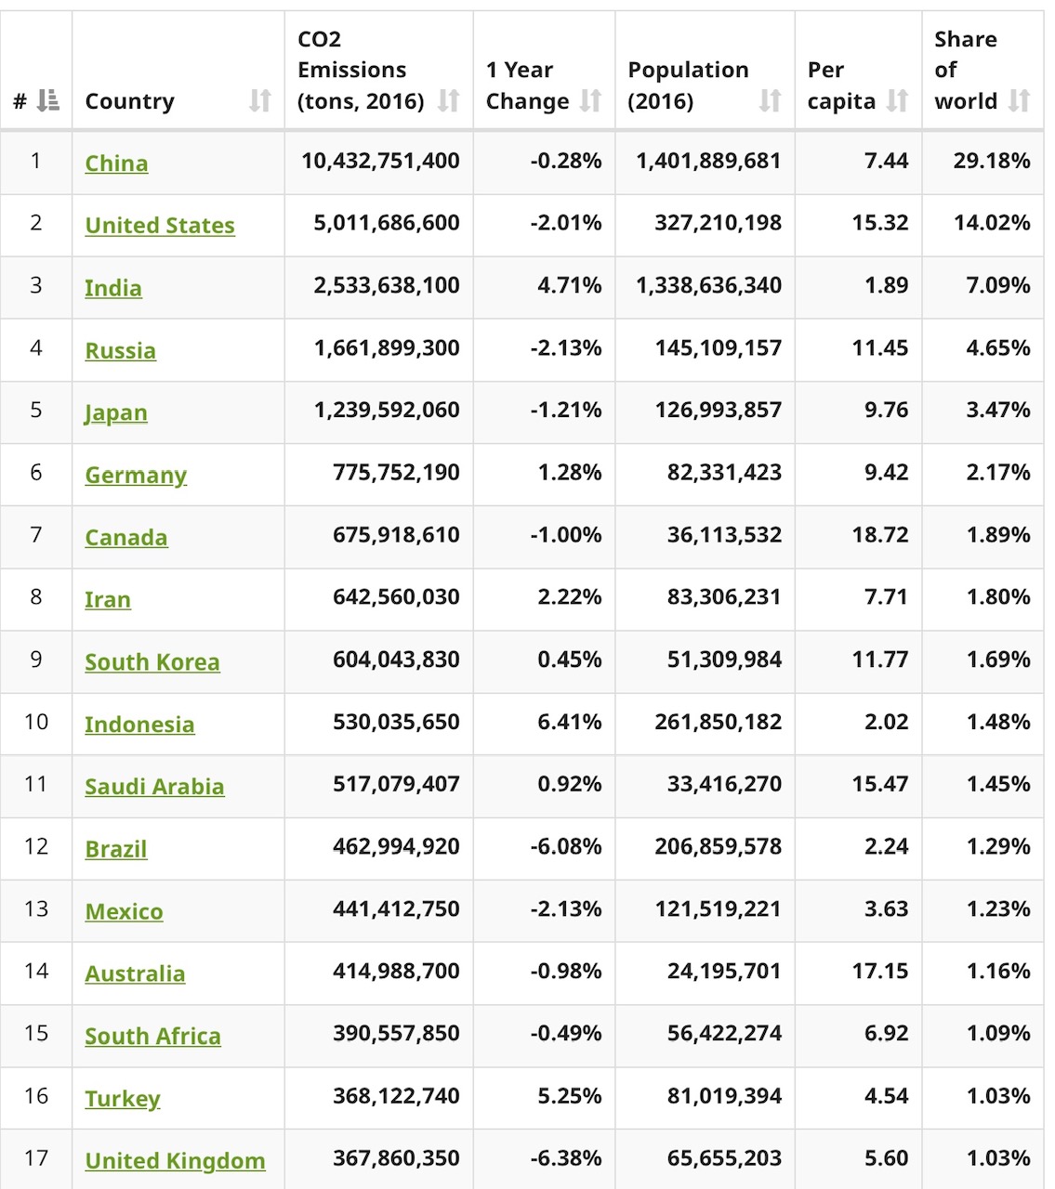The height and width of the screenshot is (1189, 1055).
Task: Open the United States link
Action: tap(159, 226)
